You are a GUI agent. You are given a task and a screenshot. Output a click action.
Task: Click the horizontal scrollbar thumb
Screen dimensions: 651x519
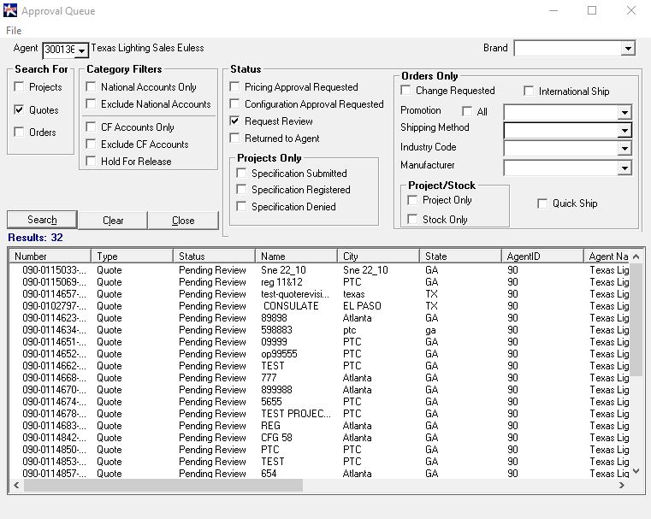pyautogui.click(x=163, y=486)
